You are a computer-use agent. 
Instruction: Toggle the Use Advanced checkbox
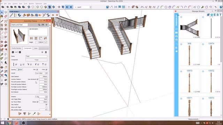tap(38, 79)
